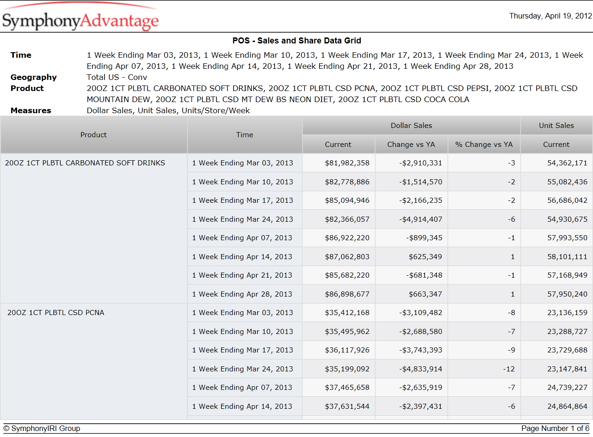Click change value $625,349
This screenshot has width=593, height=437.
coord(425,257)
